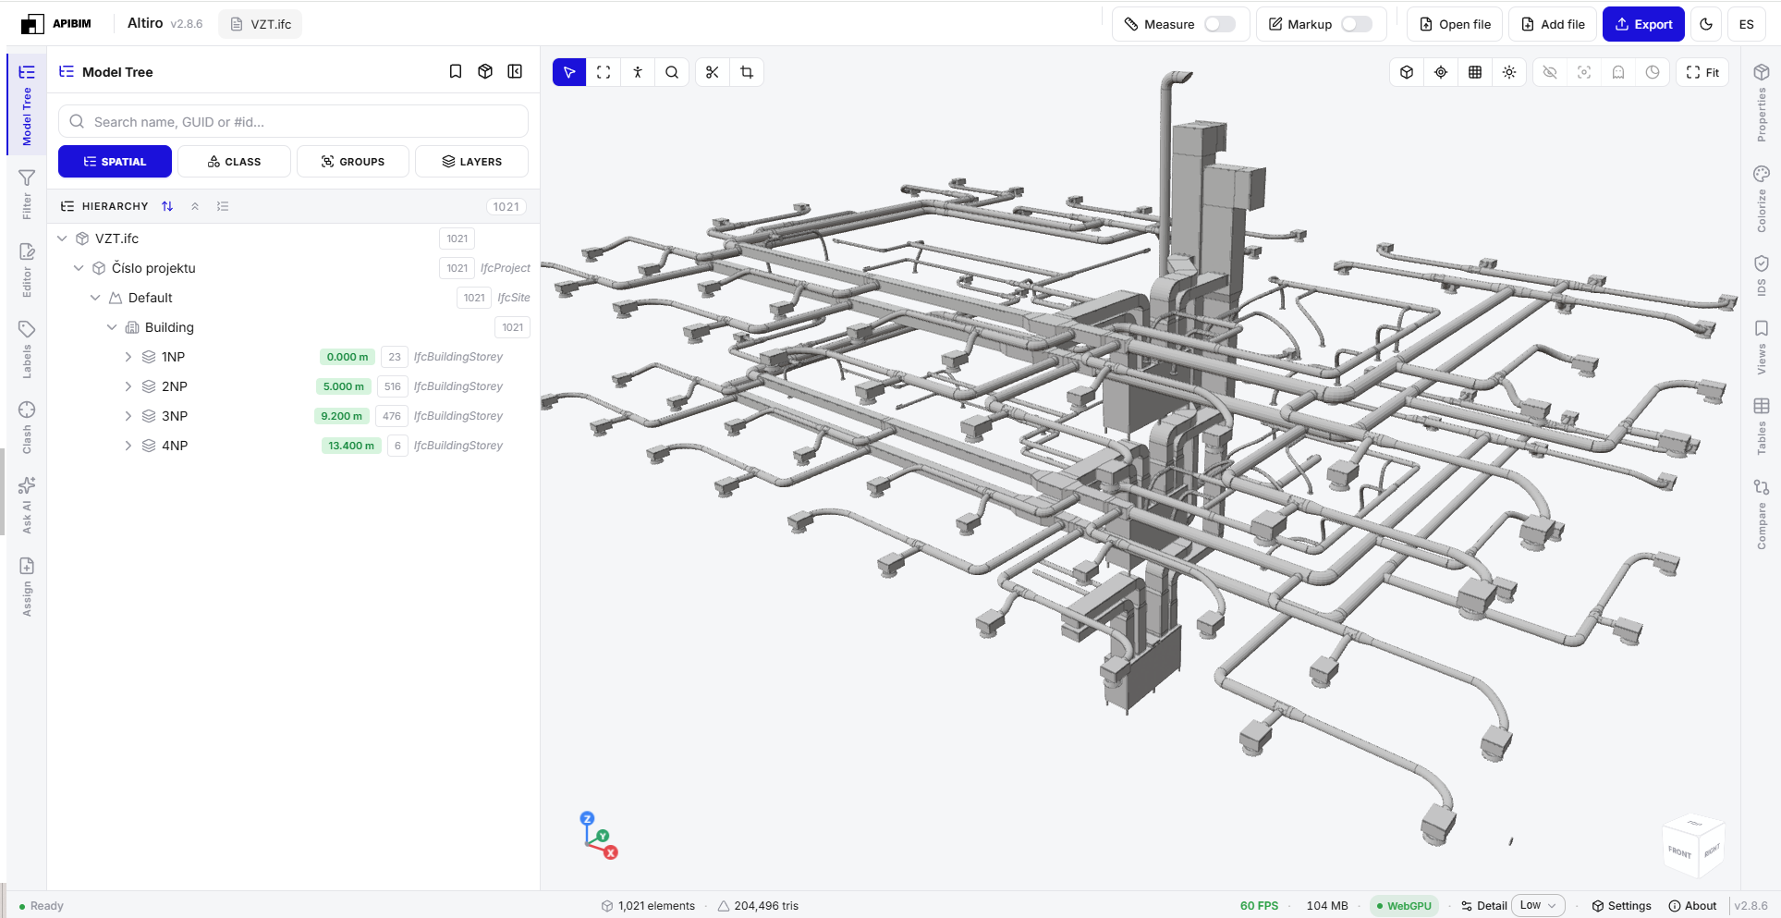Click the cube icon in Model Tree header
The height and width of the screenshot is (918, 1781).
click(485, 71)
